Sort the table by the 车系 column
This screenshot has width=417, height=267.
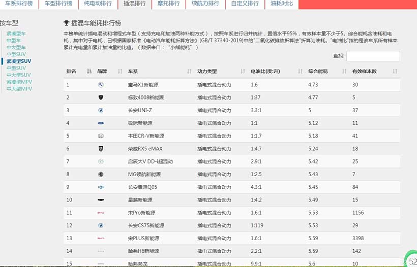pos(189,71)
